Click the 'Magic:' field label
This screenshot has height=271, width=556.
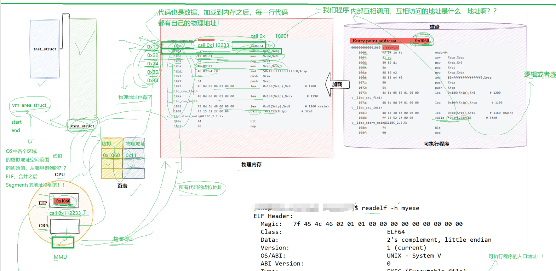click(x=271, y=224)
